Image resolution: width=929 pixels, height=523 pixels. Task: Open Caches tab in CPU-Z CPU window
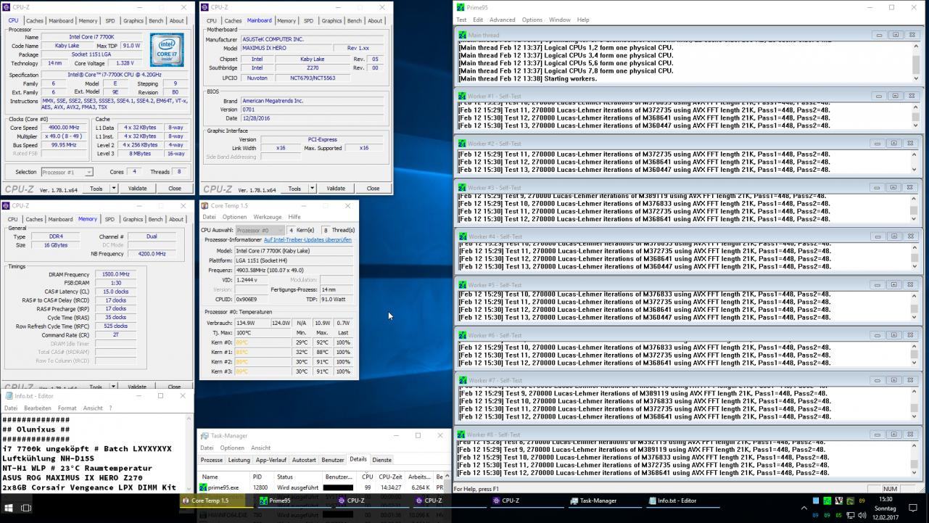pos(34,20)
